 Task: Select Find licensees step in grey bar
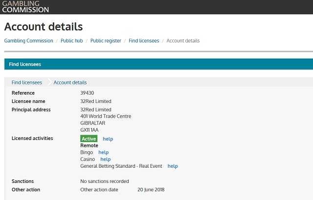(27, 82)
